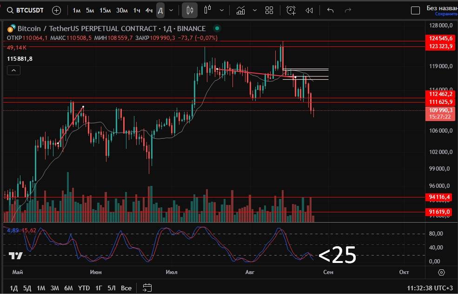The image size is (458, 294).
Task: Expand the timeframe dropdown arrow
Action: 172,10
